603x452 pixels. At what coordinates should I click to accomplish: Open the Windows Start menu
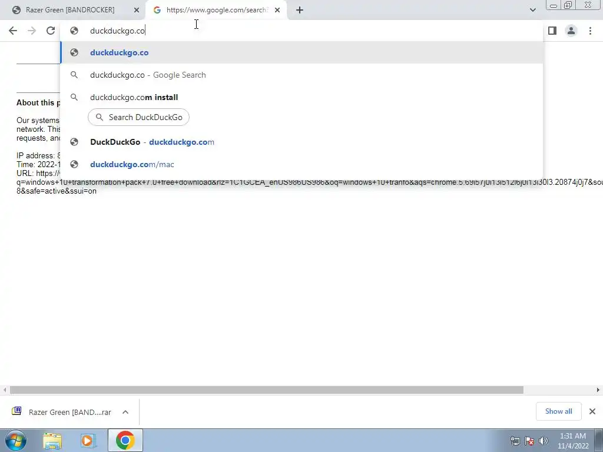tap(16, 440)
